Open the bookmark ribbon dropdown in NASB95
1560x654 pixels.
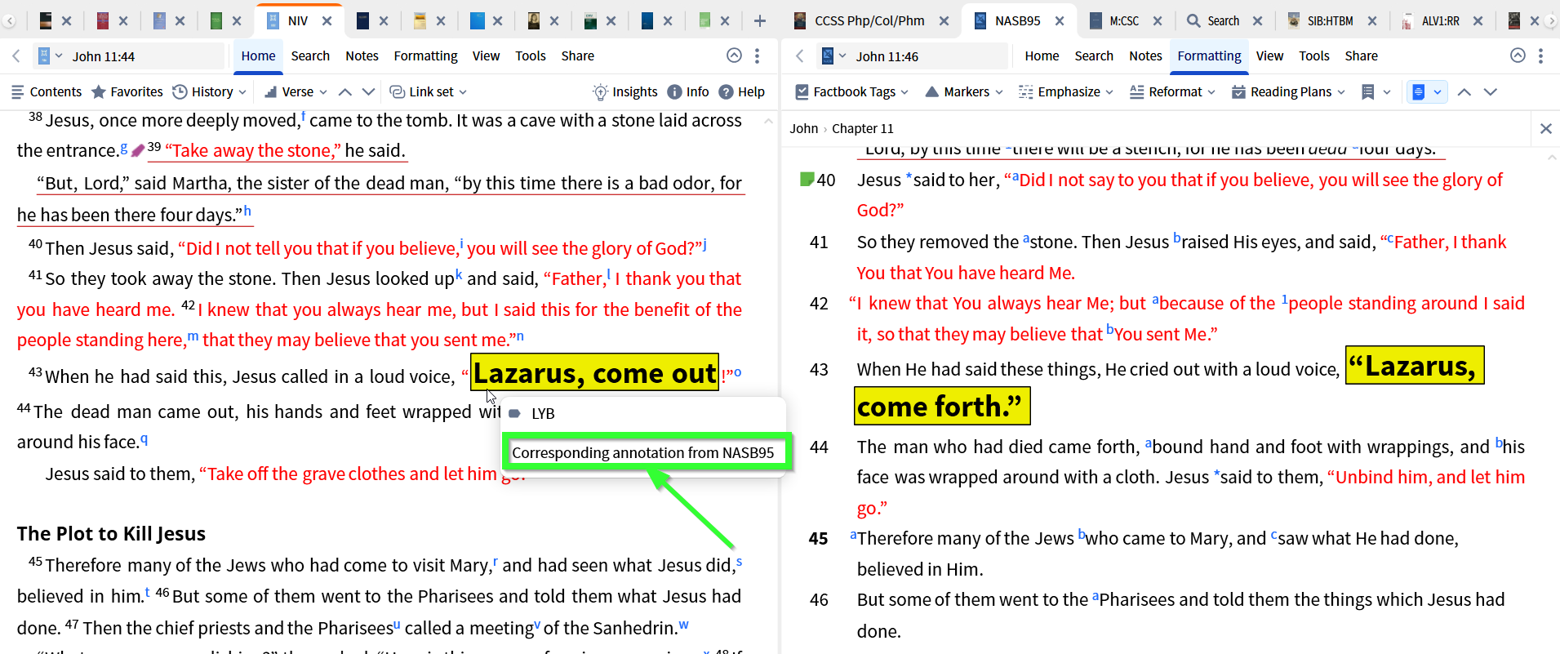(x=1376, y=91)
